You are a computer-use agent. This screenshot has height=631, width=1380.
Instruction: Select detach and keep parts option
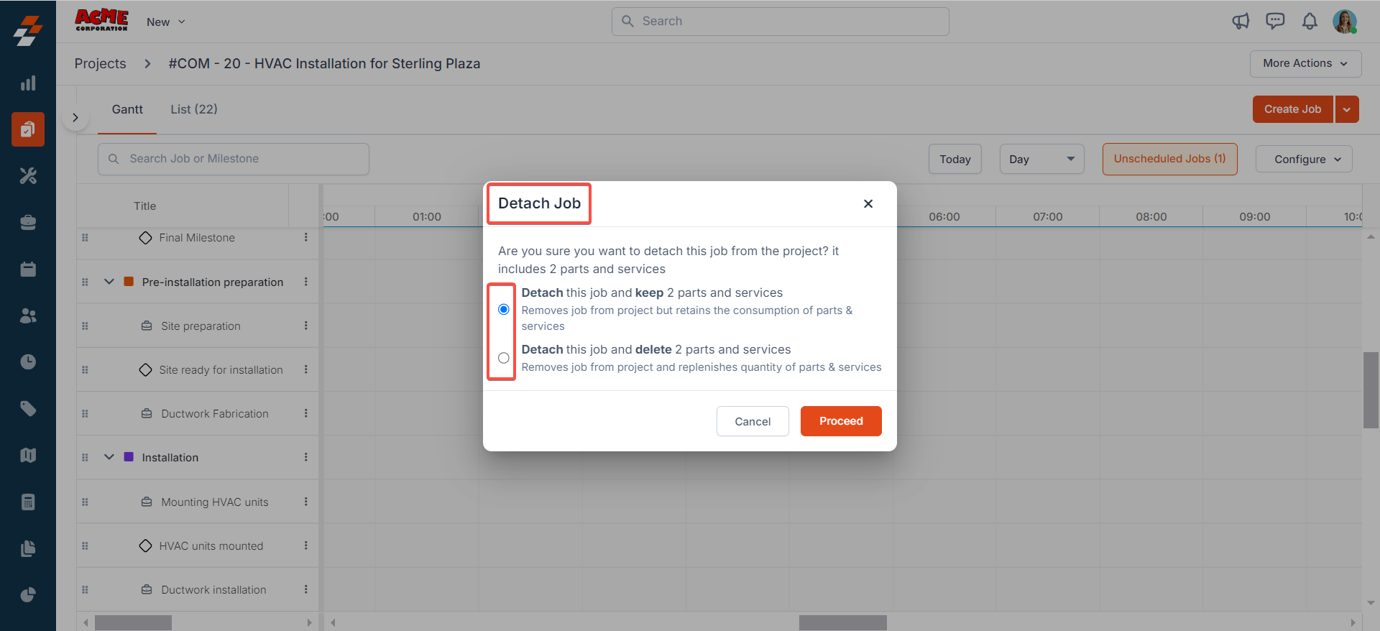(504, 310)
